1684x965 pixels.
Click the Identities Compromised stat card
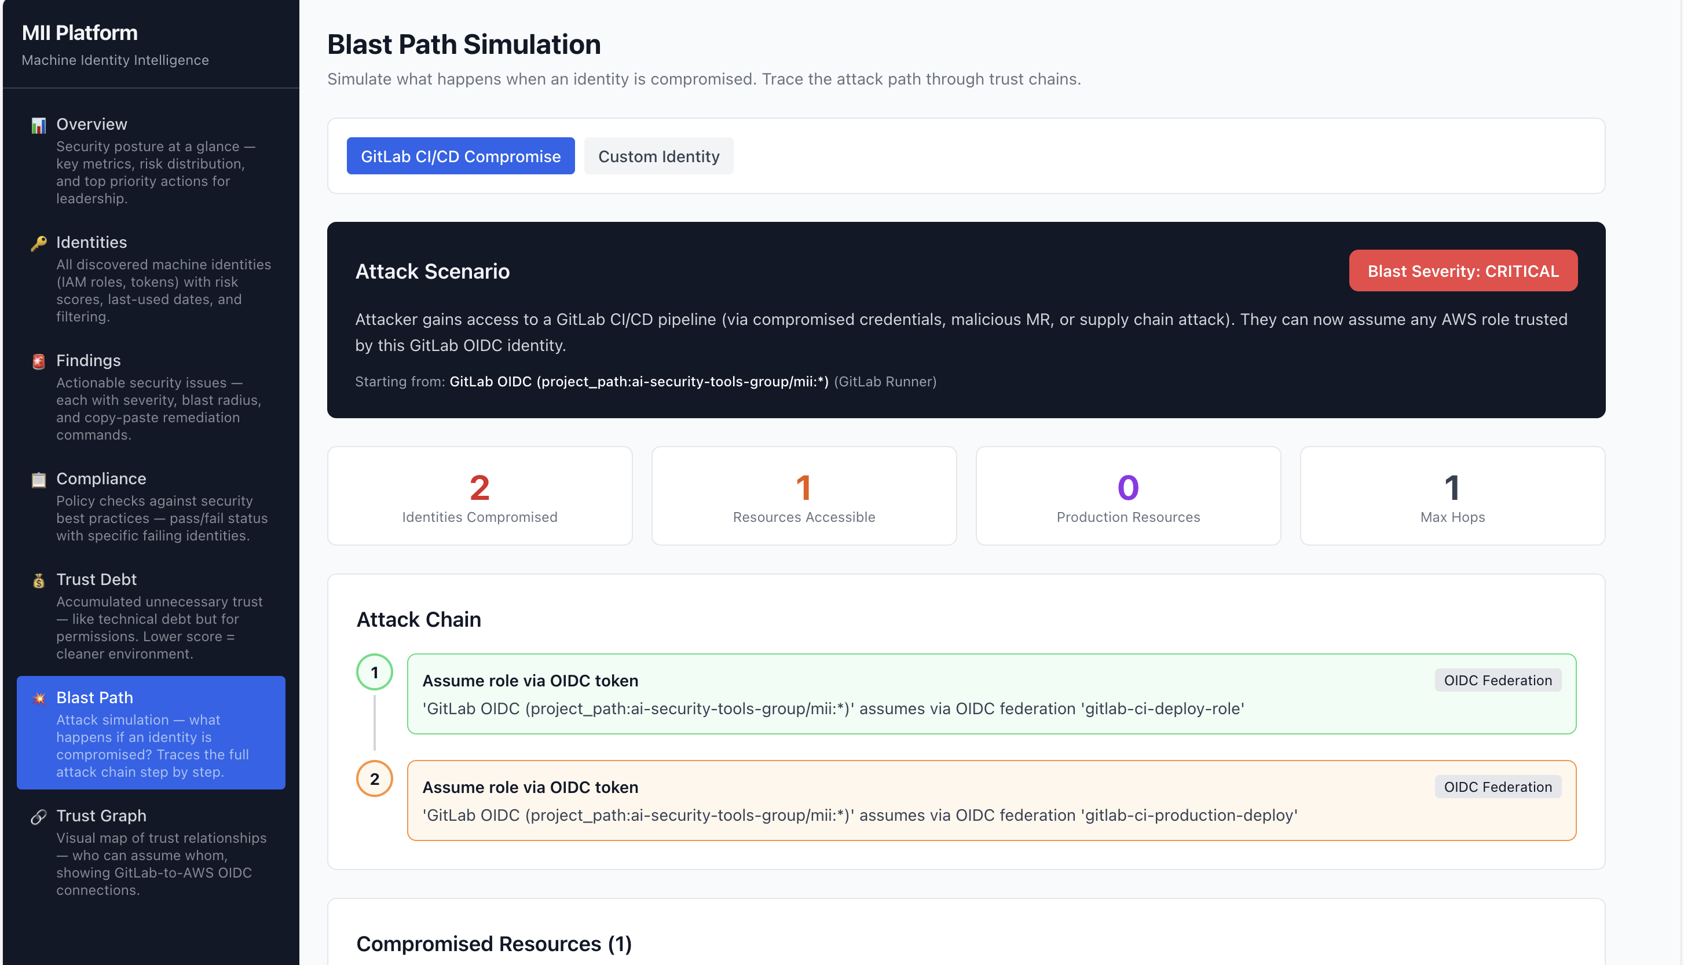pos(479,496)
